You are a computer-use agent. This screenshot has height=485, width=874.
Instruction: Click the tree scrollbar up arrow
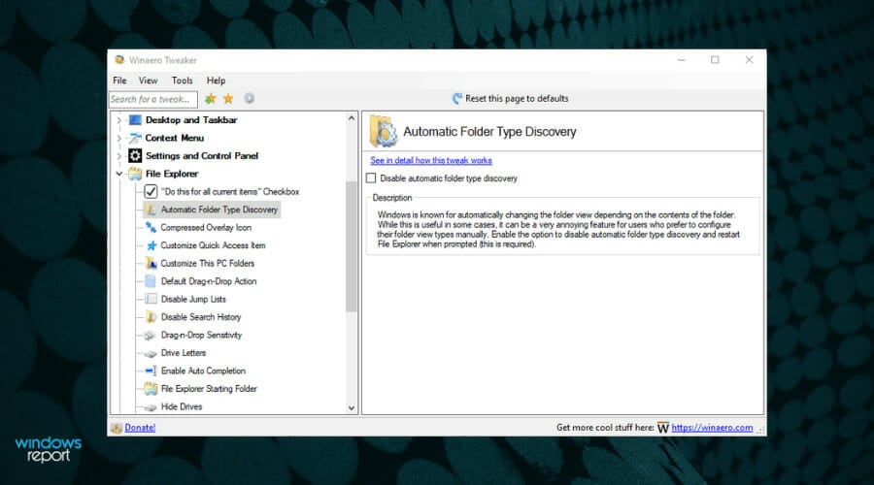pyautogui.click(x=352, y=118)
